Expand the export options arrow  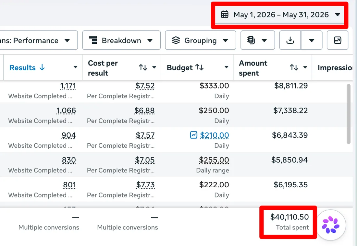tap(312, 41)
